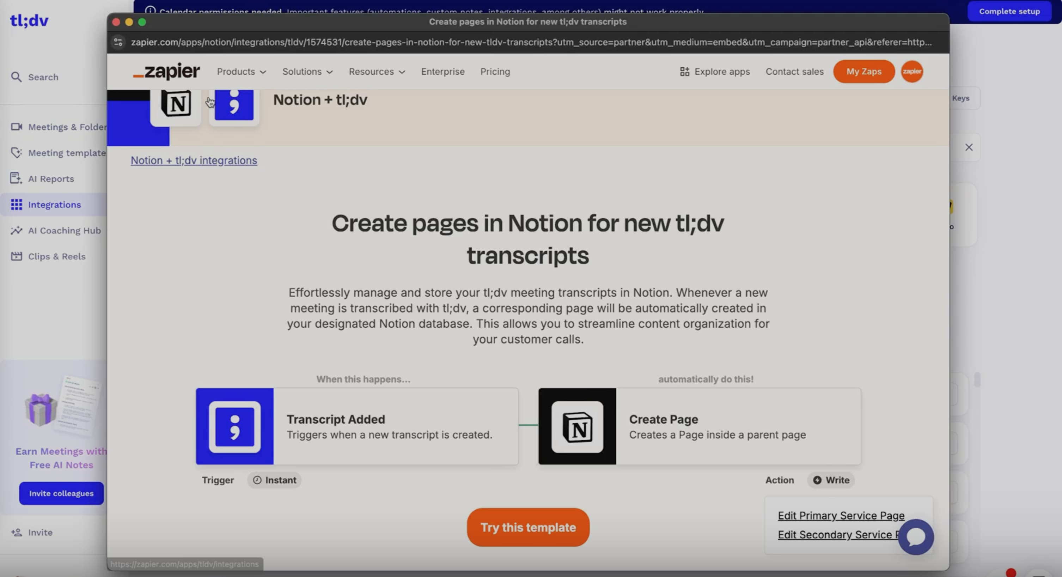This screenshot has height=577, width=1062.
Task: Click the tl;dv search magnifier icon
Action: (x=16, y=77)
